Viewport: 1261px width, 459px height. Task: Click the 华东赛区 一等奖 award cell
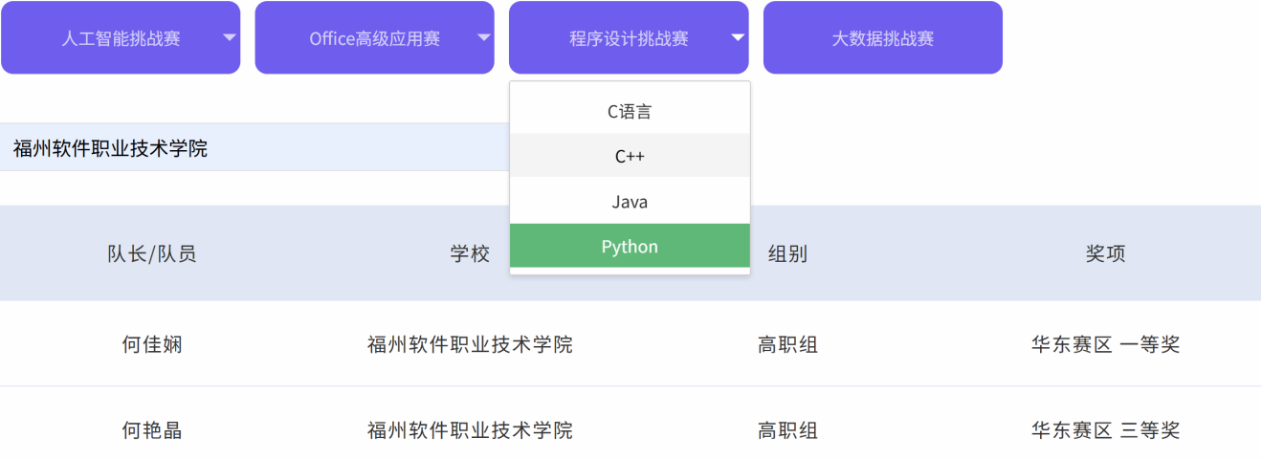click(x=1105, y=344)
